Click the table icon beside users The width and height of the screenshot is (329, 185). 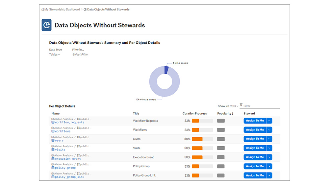coord(53,141)
